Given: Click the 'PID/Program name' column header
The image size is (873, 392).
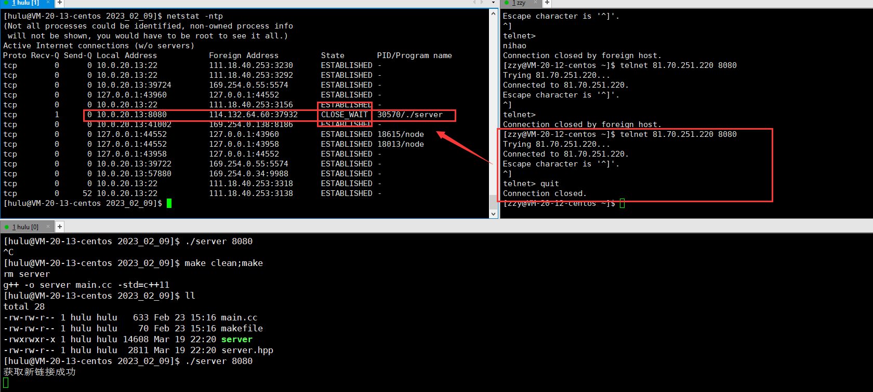Looking at the screenshot, I should [x=415, y=55].
